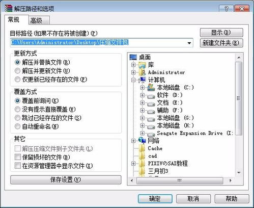The height and width of the screenshot is (208, 254).
Task: Expand the Seagate Expansion Drive node
Action: click(x=143, y=133)
